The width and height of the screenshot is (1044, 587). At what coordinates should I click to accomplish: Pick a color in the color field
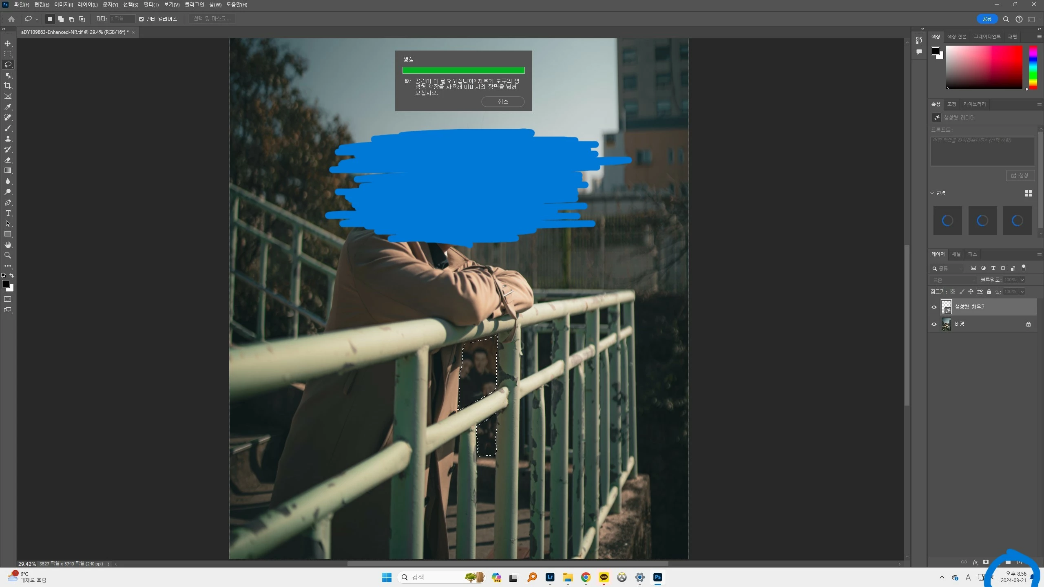(984, 67)
